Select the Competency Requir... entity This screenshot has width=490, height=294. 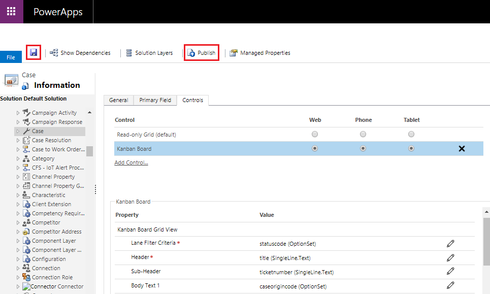(58, 213)
